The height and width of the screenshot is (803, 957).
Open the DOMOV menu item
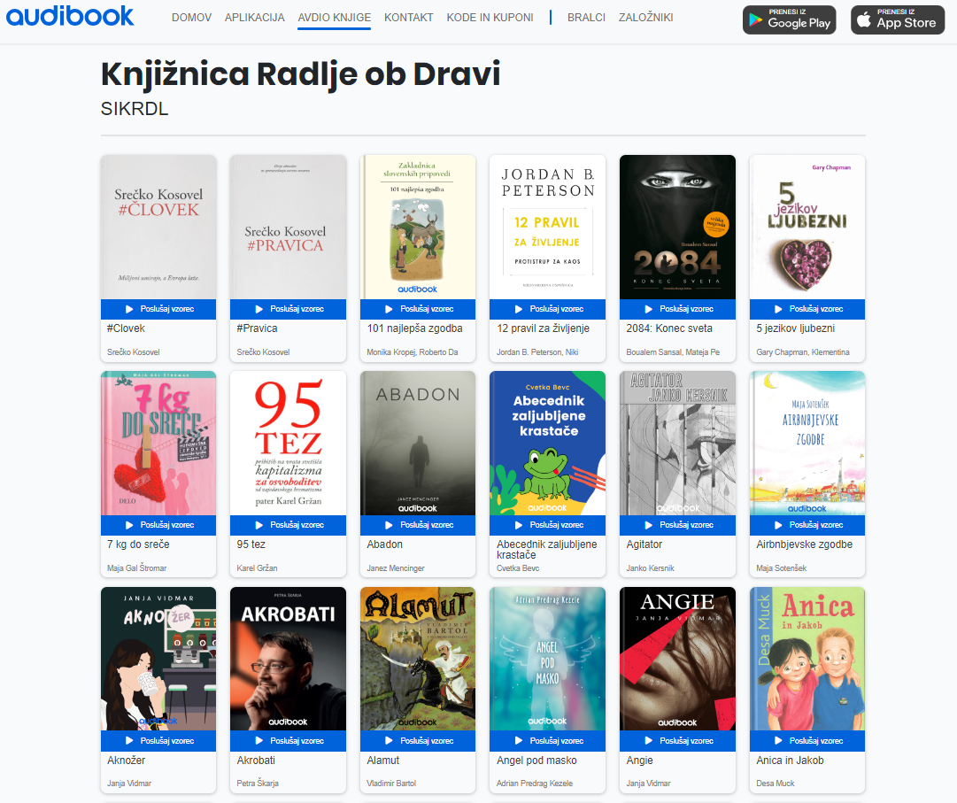click(x=191, y=18)
